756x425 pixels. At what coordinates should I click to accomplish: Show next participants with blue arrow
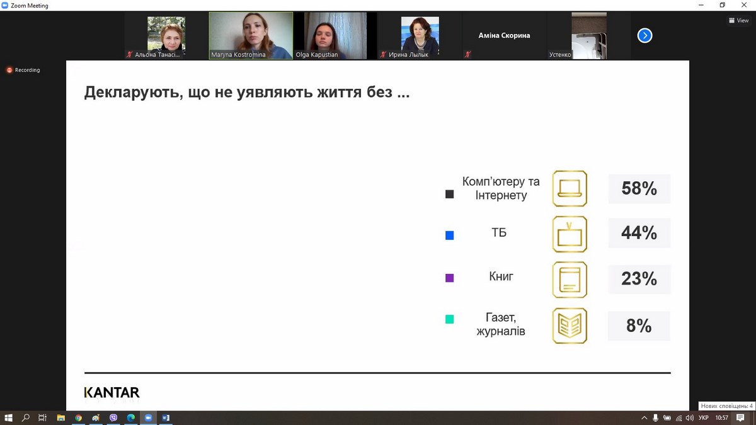pos(644,36)
